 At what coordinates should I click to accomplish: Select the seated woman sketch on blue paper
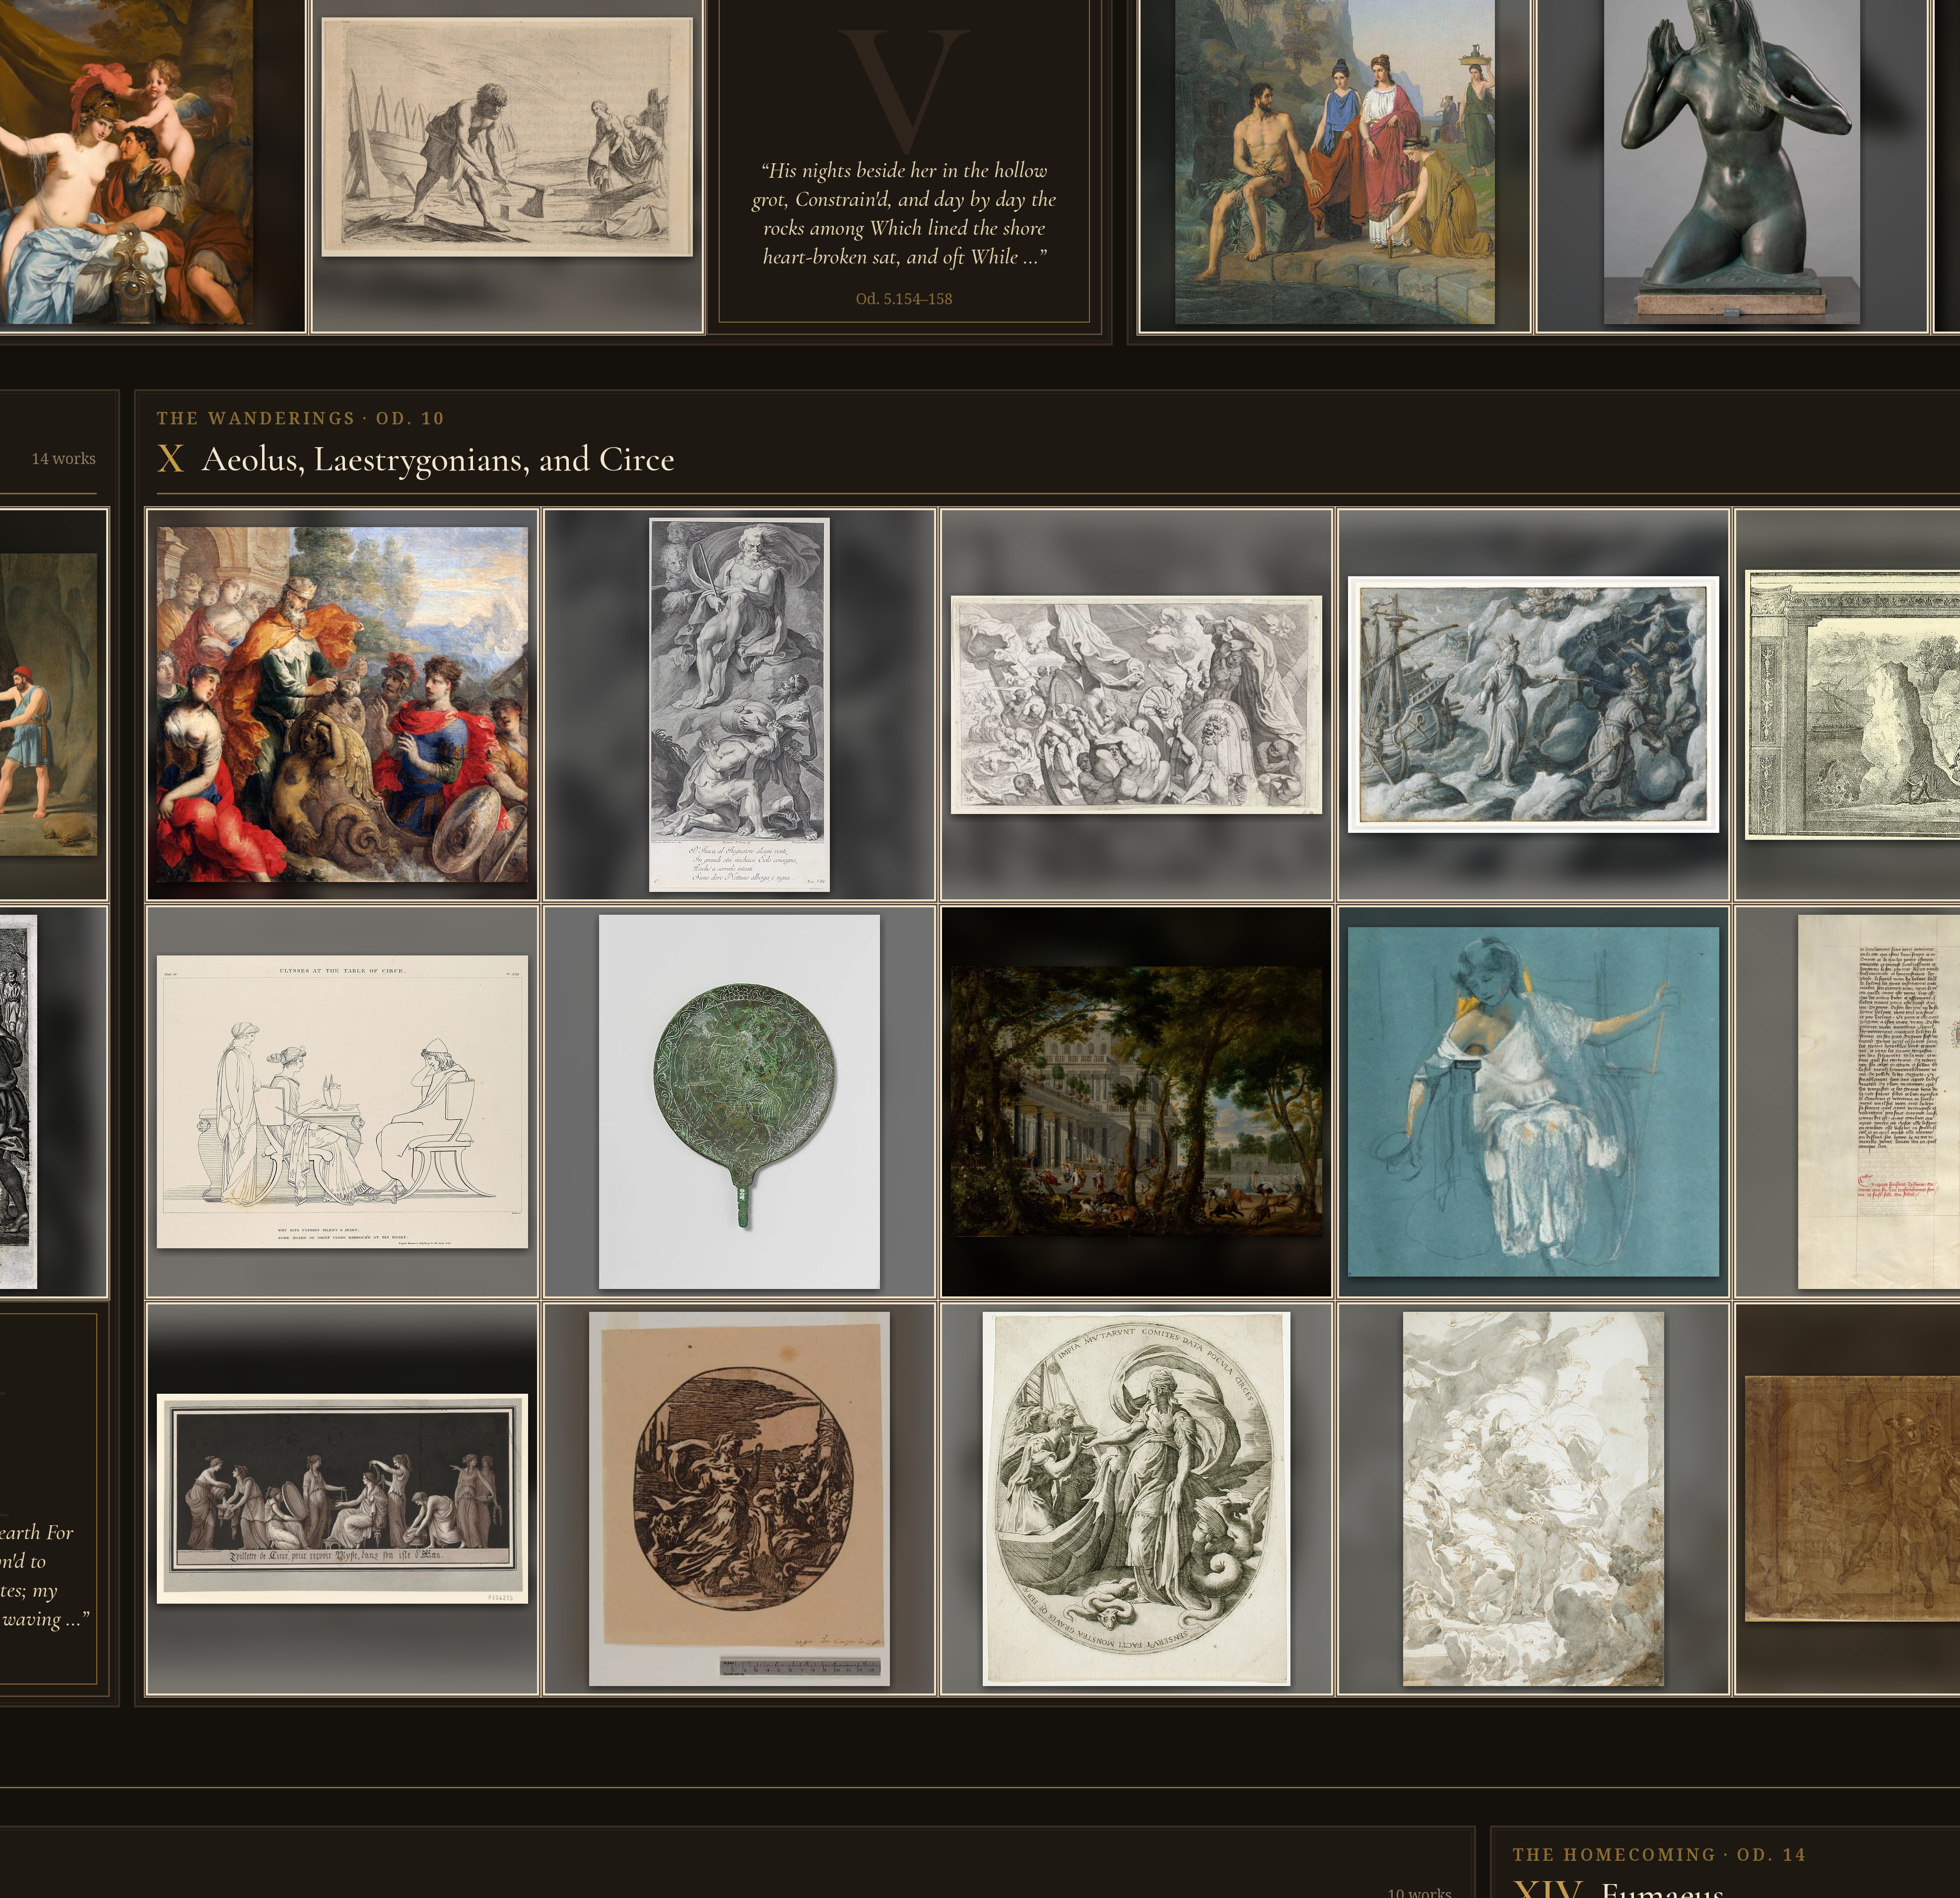(1533, 1101)
